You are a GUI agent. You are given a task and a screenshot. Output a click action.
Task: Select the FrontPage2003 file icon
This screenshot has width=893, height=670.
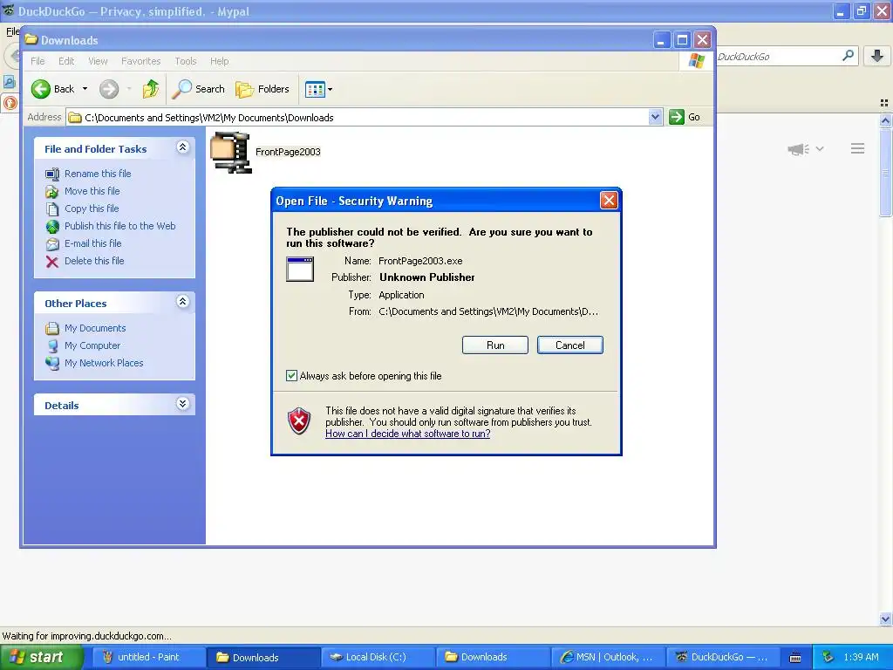click(x=230, y=152)
